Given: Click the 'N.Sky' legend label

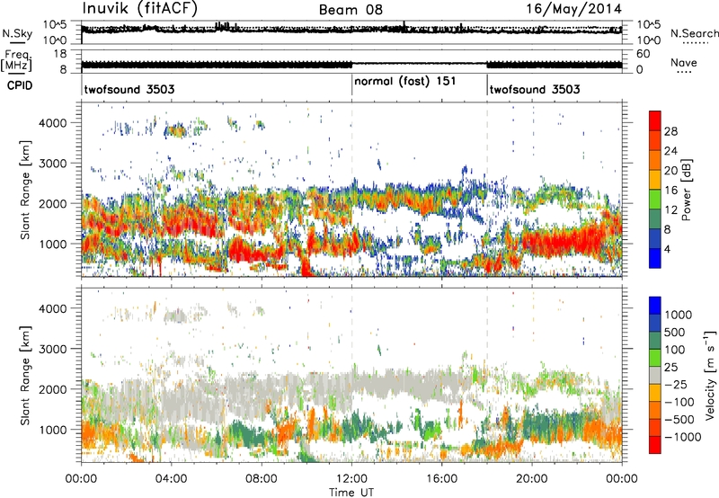Looking at the screenshot, I should coord(17,33).
